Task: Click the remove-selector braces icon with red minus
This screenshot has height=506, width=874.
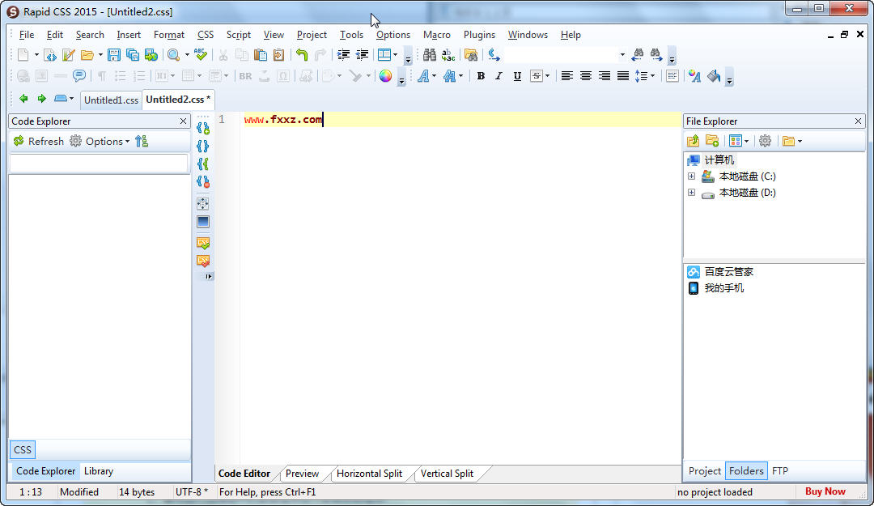Action: coord(203,181)
